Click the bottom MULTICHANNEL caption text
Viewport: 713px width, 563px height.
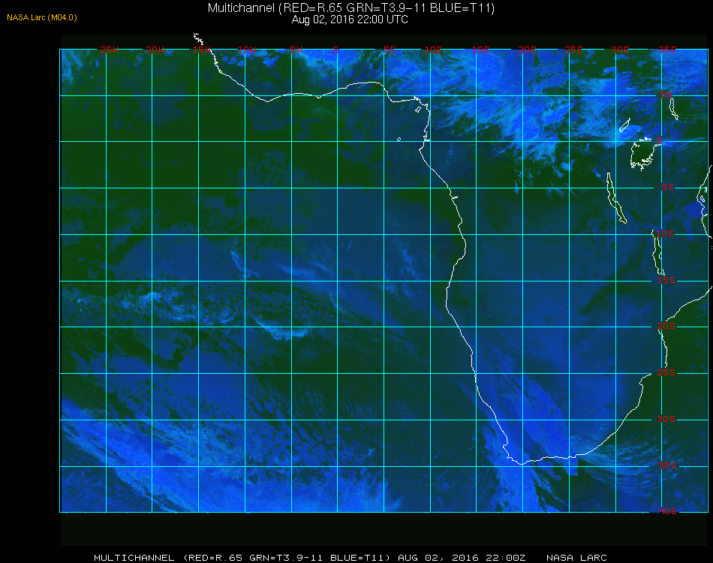pyautogui.click(x=134, y=558)
